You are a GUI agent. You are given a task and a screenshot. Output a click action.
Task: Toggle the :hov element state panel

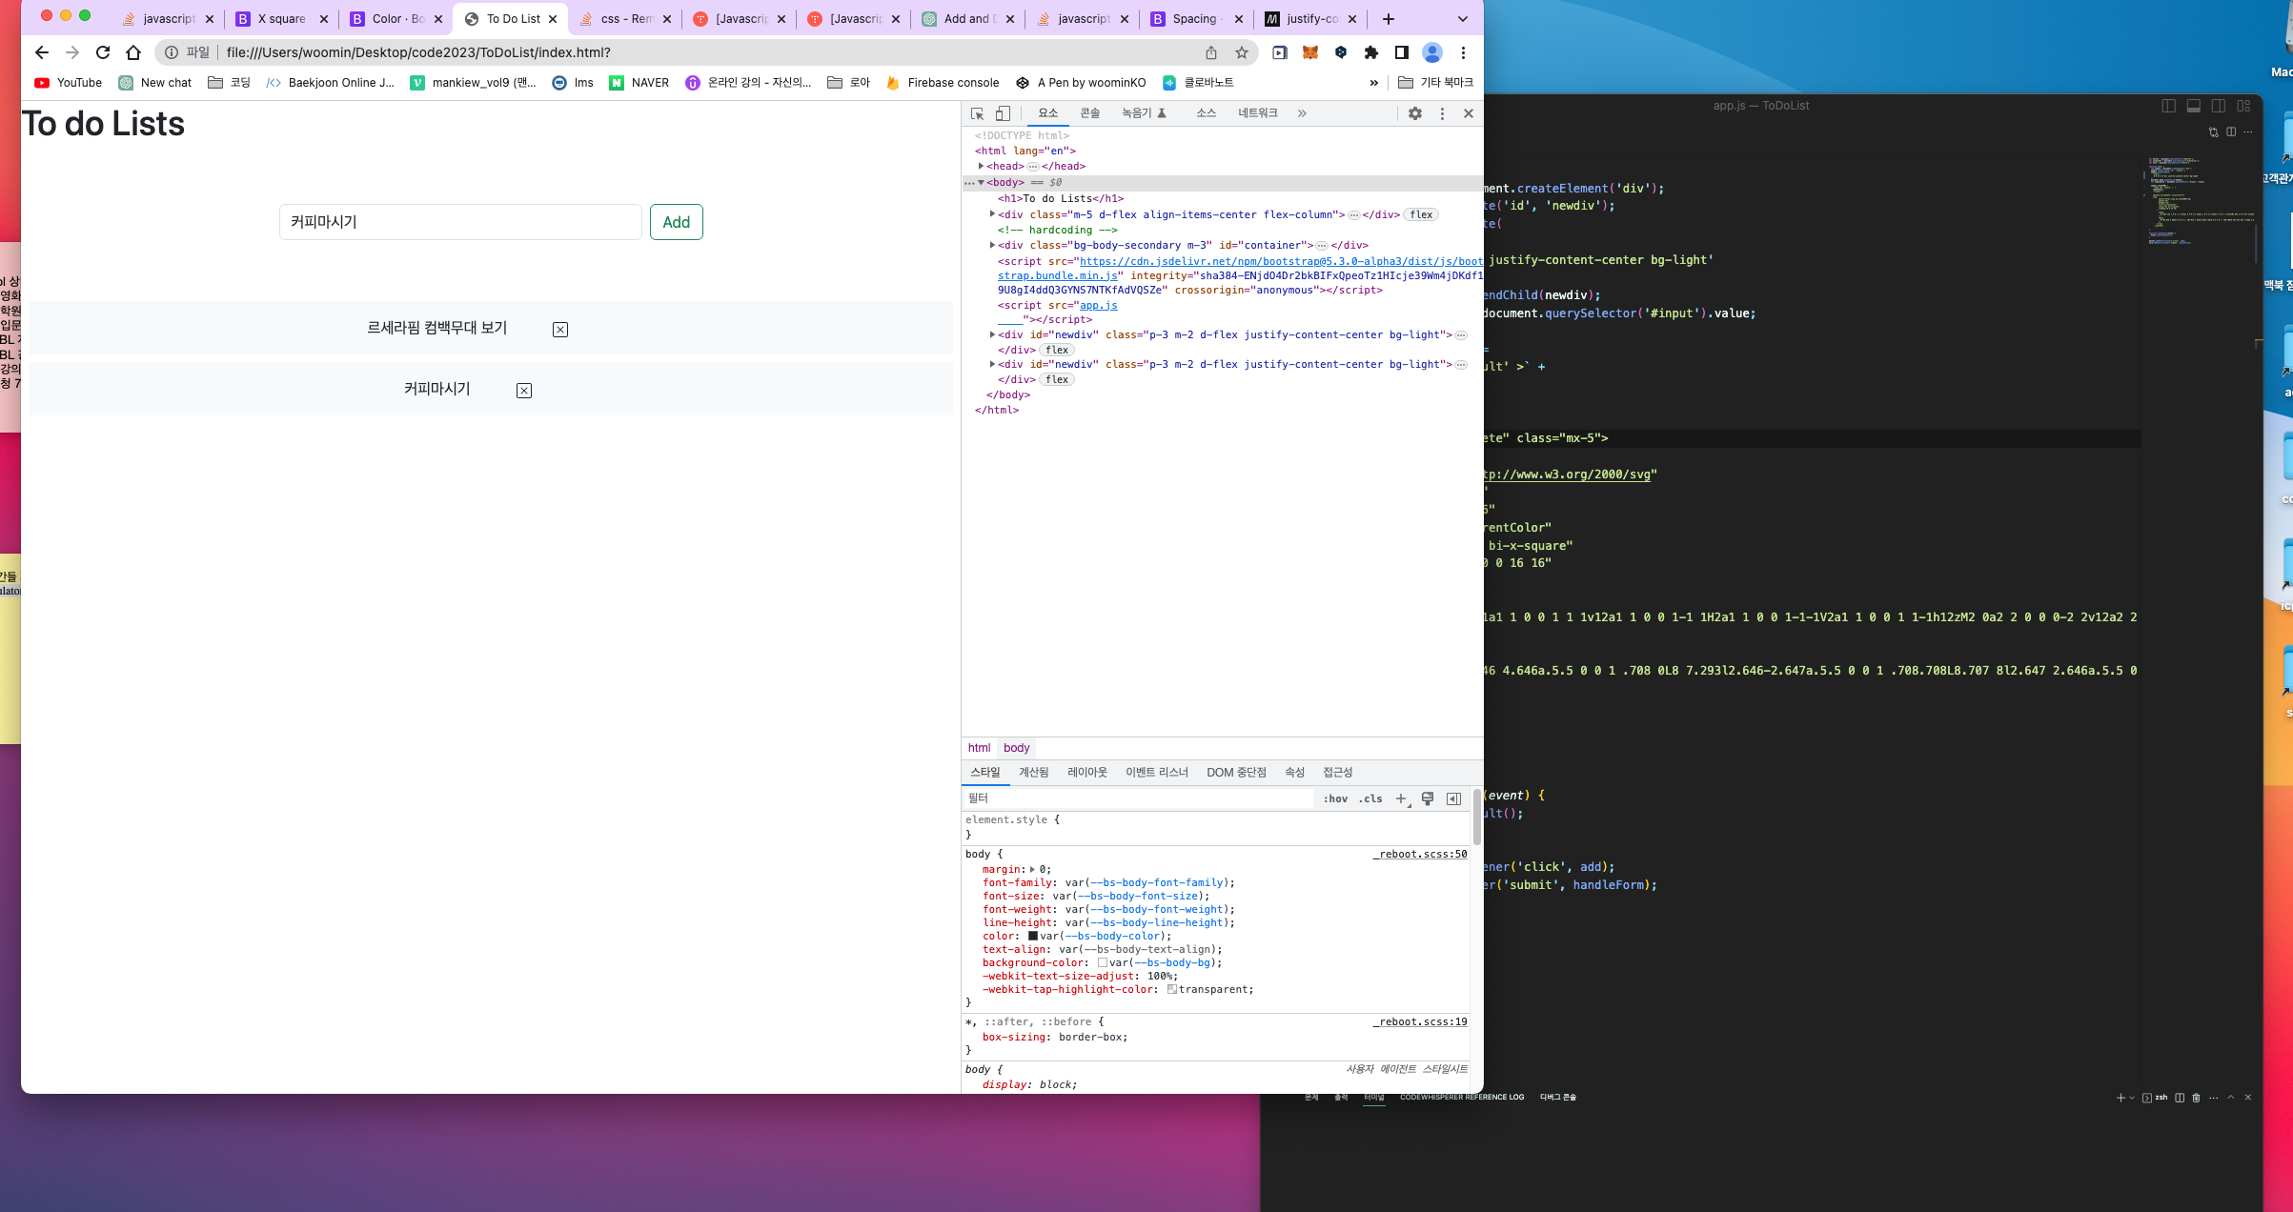pos(1335,799)
